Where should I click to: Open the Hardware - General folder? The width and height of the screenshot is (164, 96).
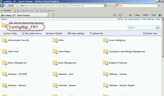[118, 74]
